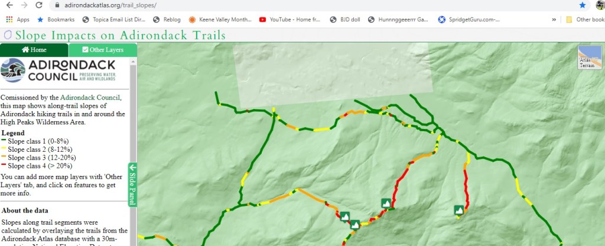The width and height of the screenshot is (605, 246).
Task: Expand hidden bookmarks with double chevron
Action: (x=554, y=19)
